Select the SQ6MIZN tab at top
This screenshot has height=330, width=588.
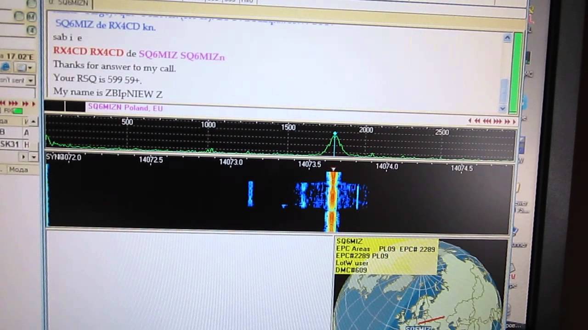pyautogui.click(x=68, y=4)
